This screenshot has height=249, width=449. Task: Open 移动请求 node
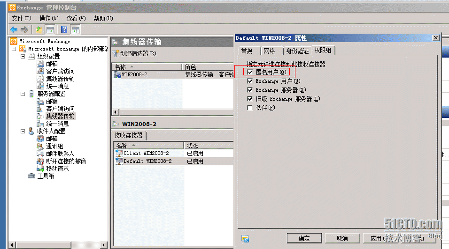pos(57,168)
